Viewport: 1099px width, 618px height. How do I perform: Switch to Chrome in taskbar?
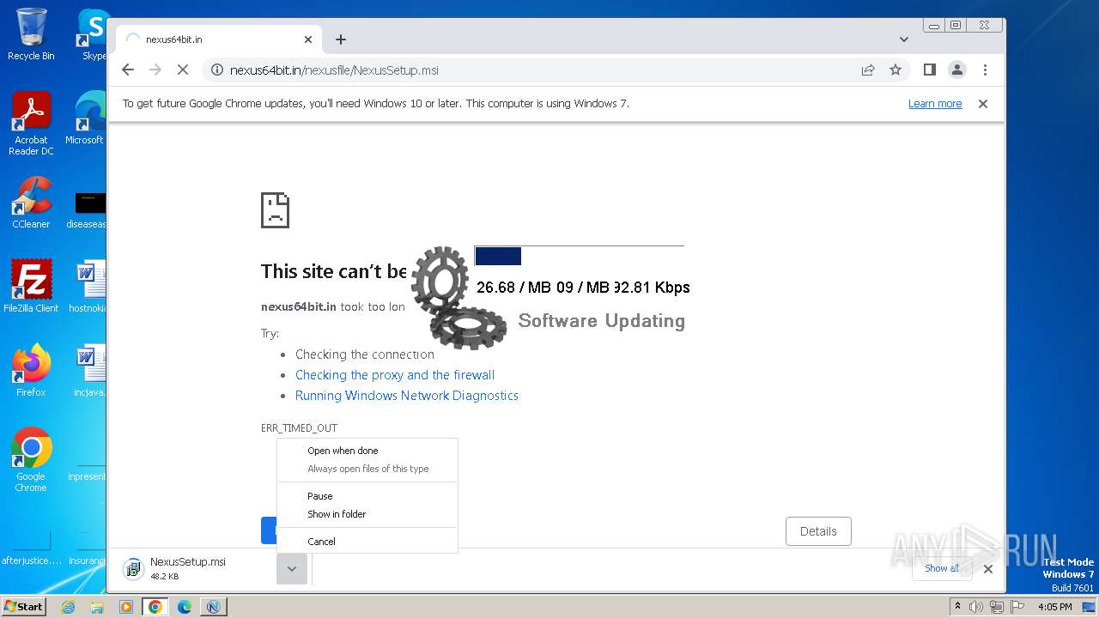[155, 607]
